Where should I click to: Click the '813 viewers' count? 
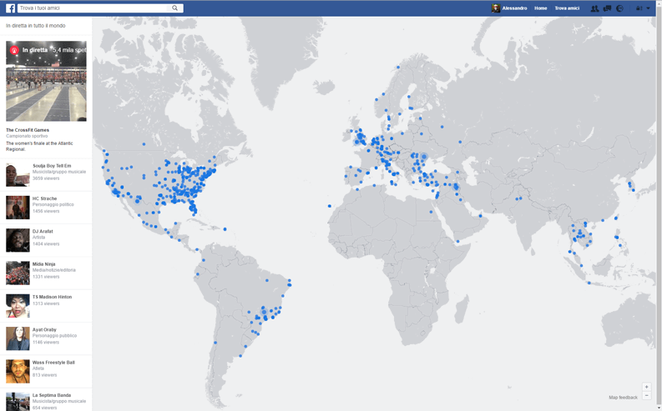pos(45,375)
